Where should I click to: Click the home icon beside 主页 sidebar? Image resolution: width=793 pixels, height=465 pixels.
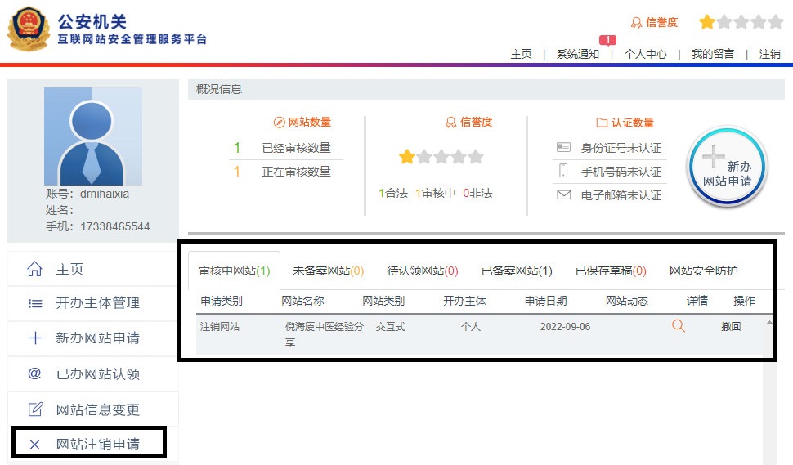click(34, 269)
